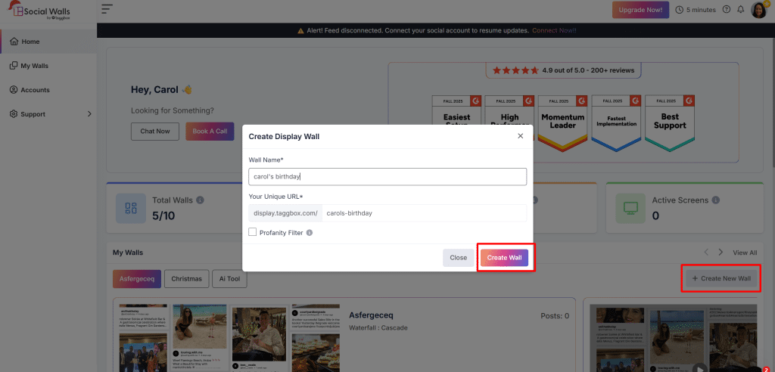The image size is (775, 372).
Task: Go to next walls with right chevron
Action: pyautogui.click(x=721, y=252)
